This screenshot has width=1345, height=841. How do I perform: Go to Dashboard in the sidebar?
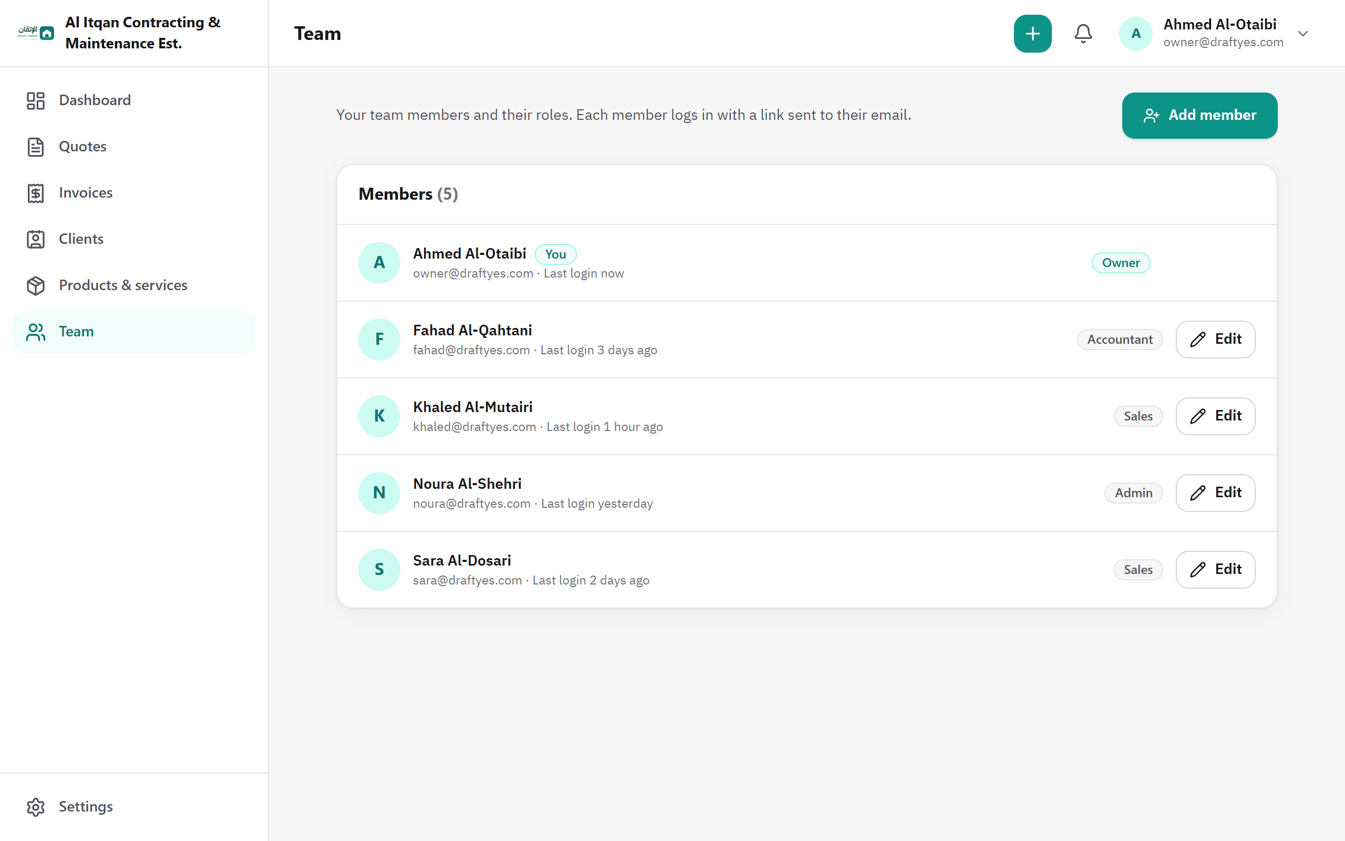coord(133,100)
